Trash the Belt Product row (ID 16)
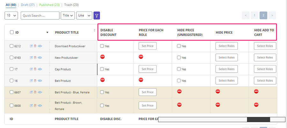 (35, 81)
